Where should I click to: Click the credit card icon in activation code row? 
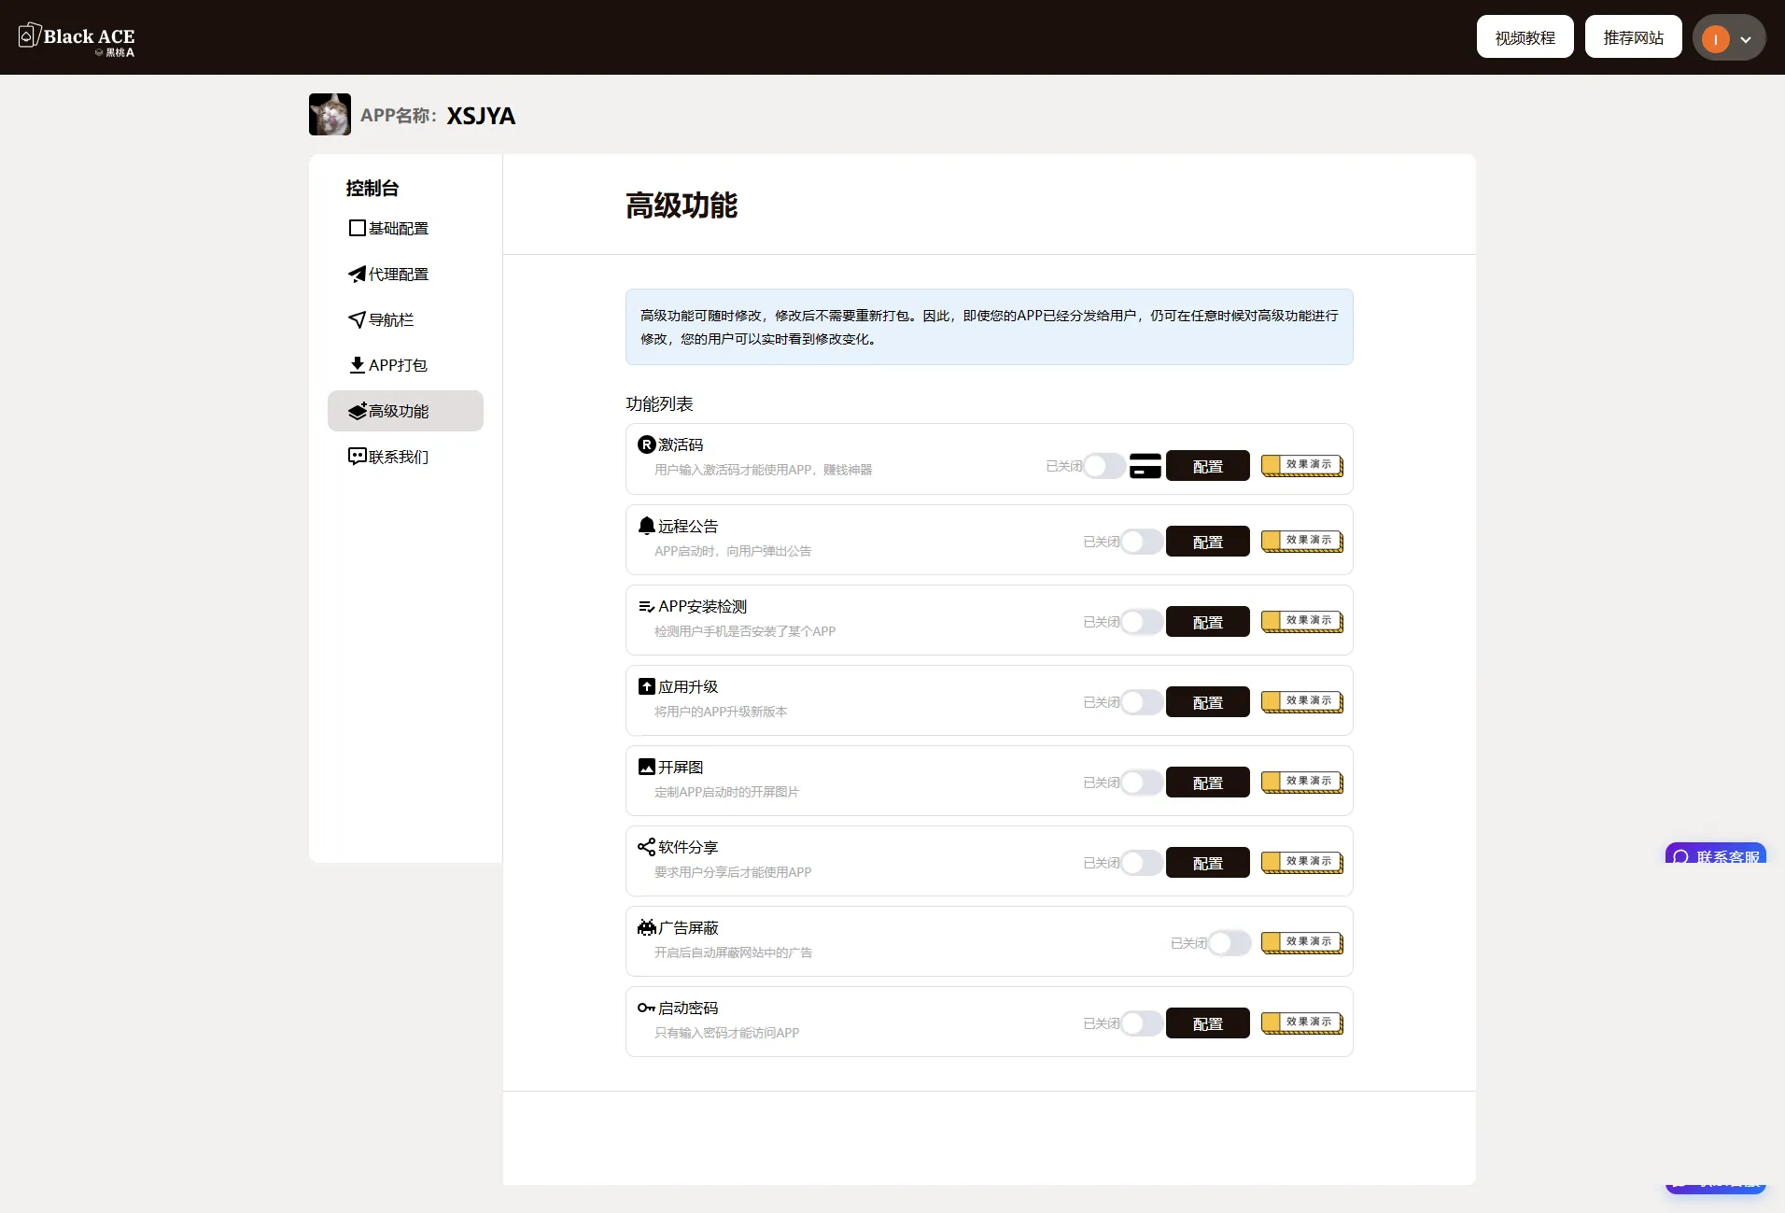coord(1145,466)
